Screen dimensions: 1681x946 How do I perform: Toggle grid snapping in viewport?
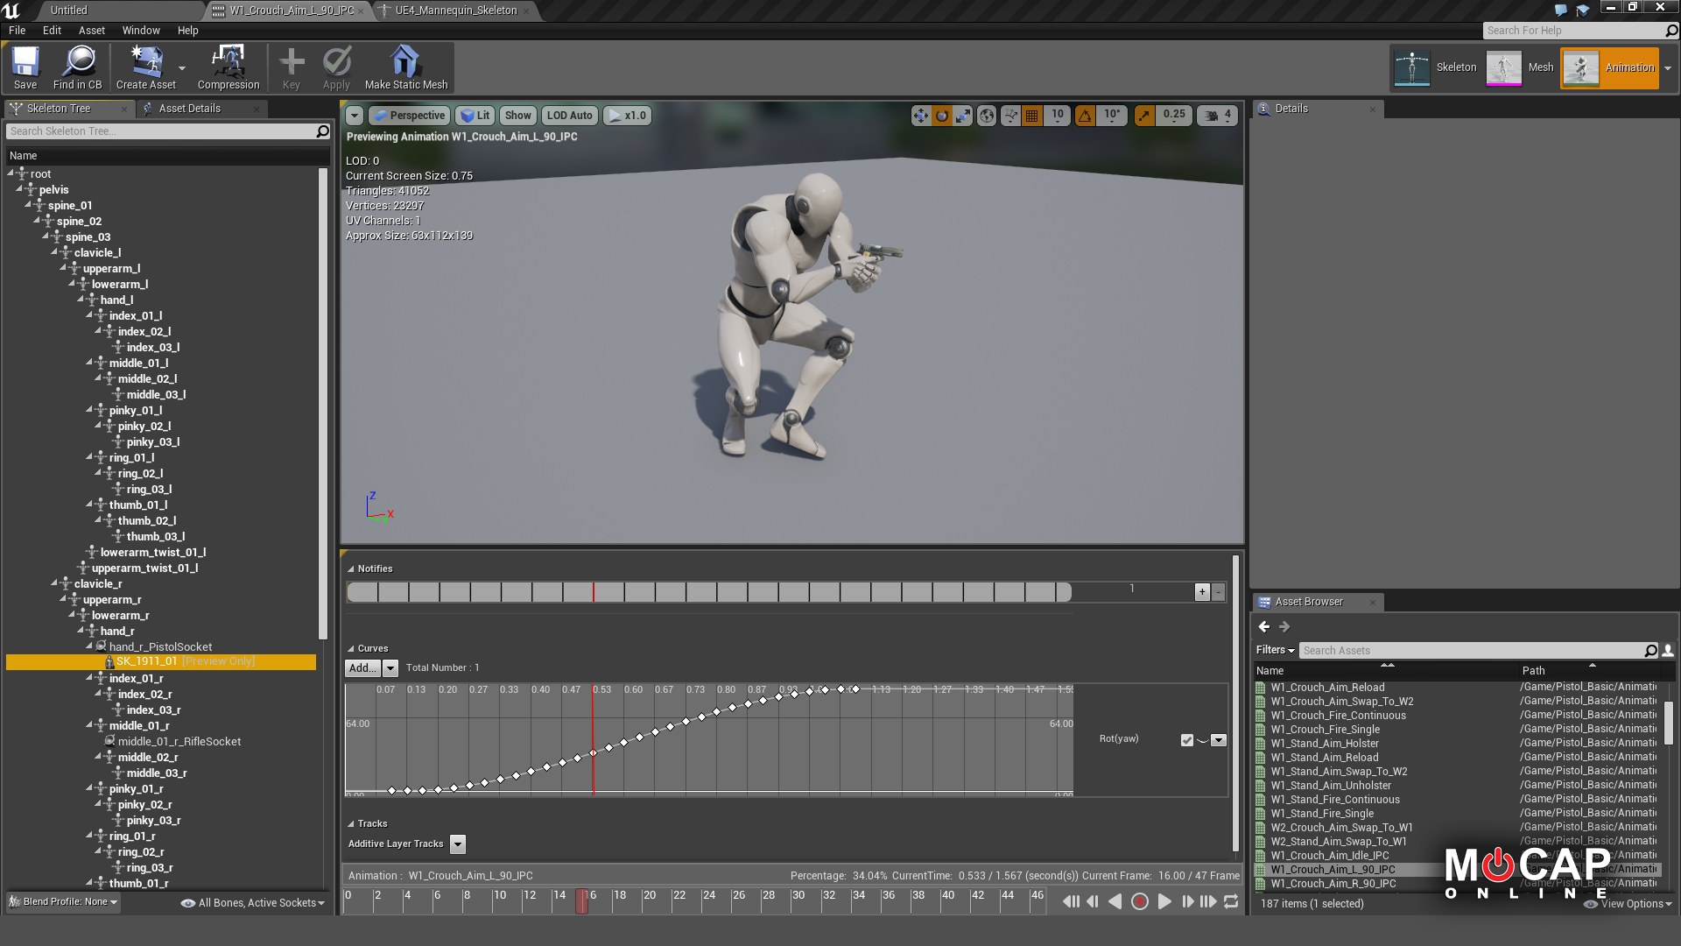[x=1032, y=116]
